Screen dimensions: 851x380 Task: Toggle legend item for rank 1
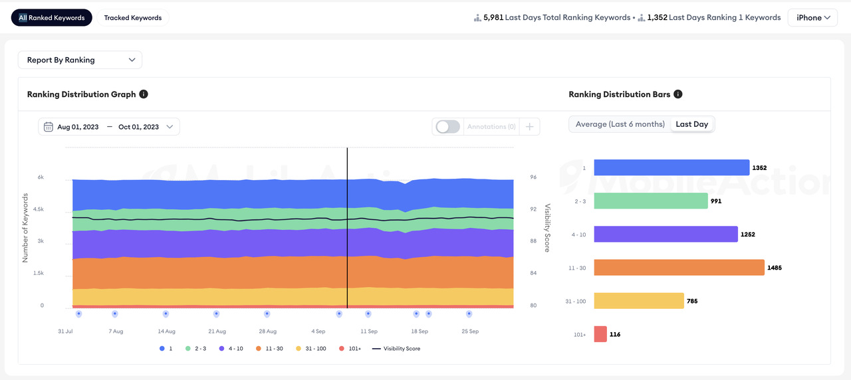pos(166,348)
